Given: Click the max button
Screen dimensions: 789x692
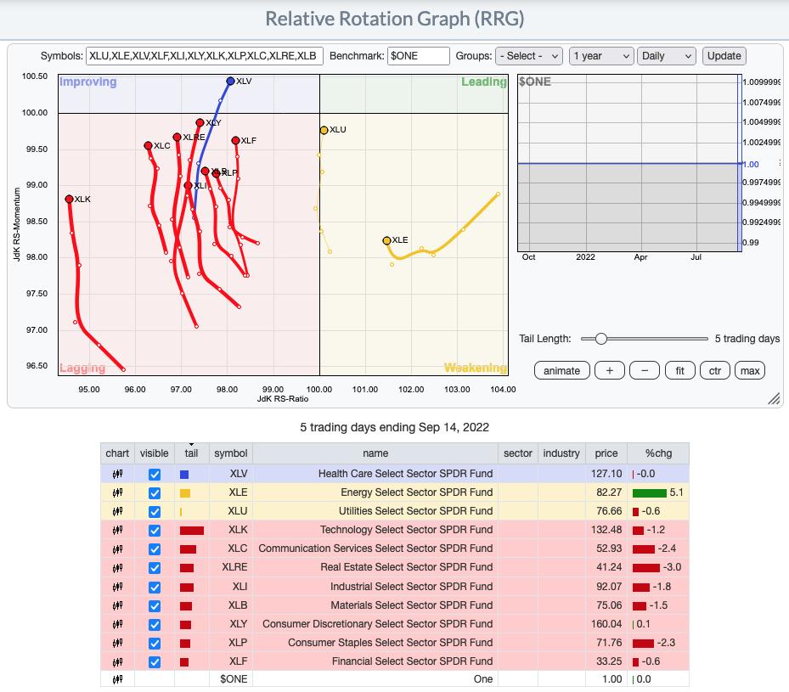Looking at the screenshot, I should pyautogui.click(x=750, y=371).
